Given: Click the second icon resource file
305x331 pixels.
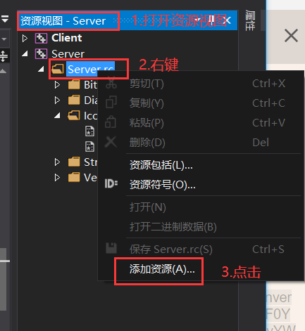Looking at the screenshot, I should tap(89, 147).
